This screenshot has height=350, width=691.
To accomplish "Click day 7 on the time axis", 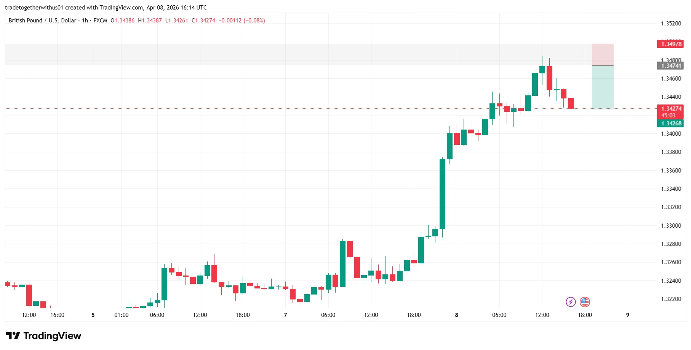I will point(285,315).
